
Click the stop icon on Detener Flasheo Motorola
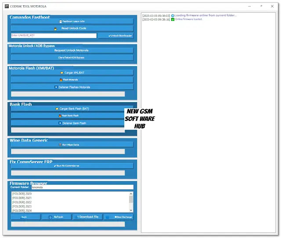[x=56, y=87]
